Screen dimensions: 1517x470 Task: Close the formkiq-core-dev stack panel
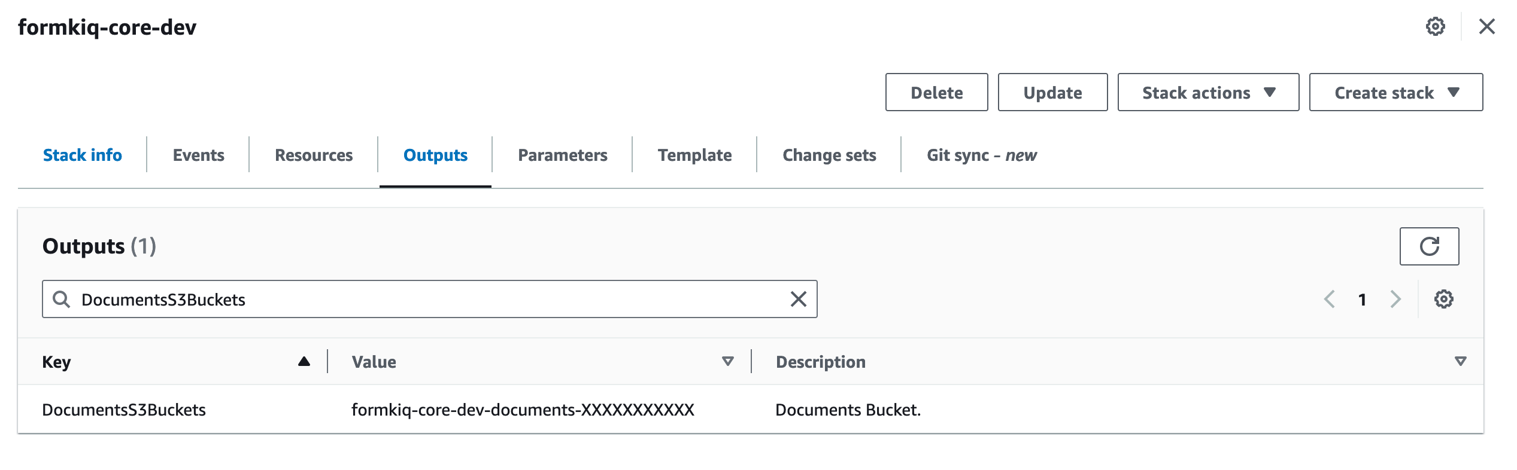[x=1486, y=27]
